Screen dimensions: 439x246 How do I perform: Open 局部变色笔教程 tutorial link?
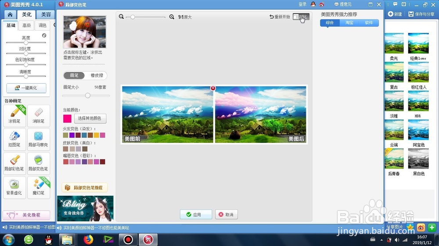click(x=85, y=188)
